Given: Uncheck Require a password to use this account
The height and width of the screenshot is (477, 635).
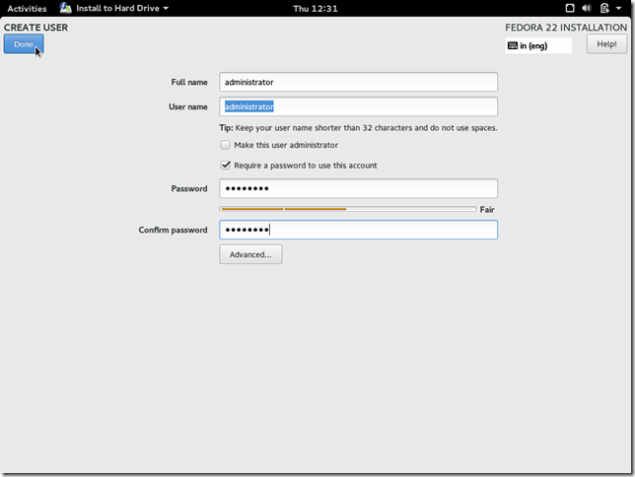Looking at the screenshot, I should (225, 166).
